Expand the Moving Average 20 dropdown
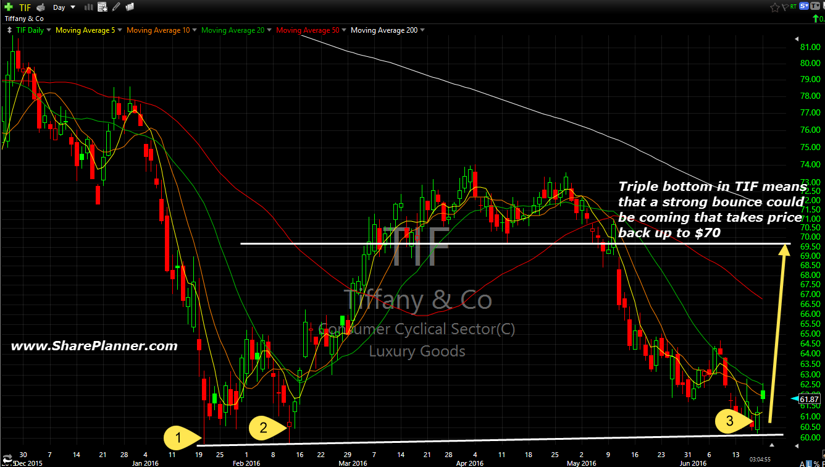This screenshot has width=825, height=467. tap(269, 30)
